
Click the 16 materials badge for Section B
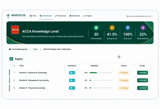click(72, 80)
